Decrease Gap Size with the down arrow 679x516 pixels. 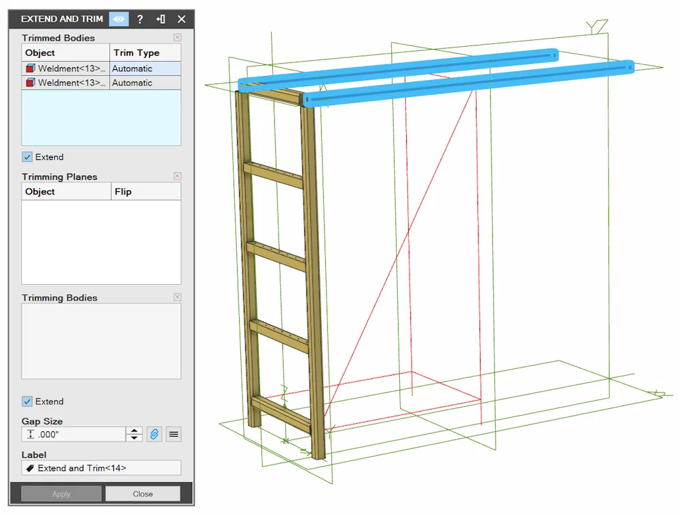[134, 438]
